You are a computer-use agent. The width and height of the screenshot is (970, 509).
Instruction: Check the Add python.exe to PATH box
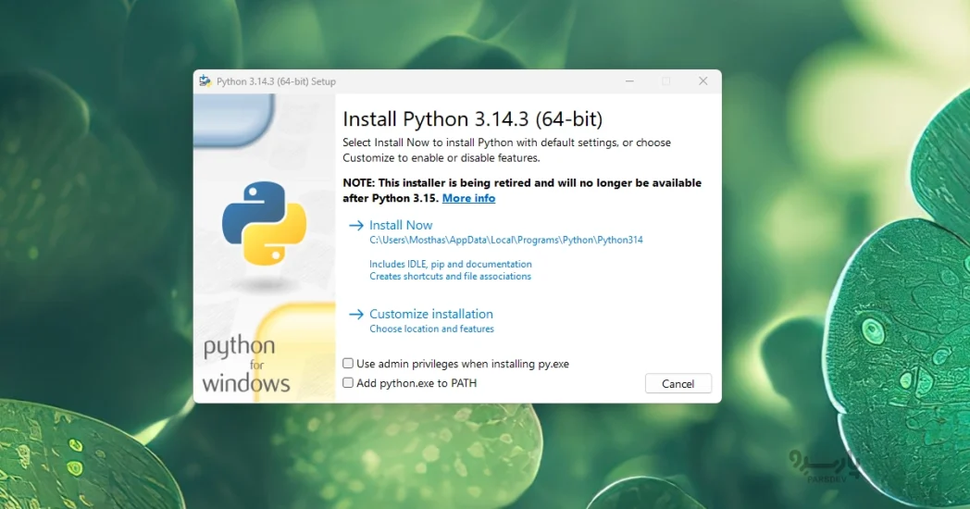click(348, 382)
